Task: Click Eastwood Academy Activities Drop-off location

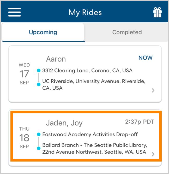Action: (x=90, y=134)
